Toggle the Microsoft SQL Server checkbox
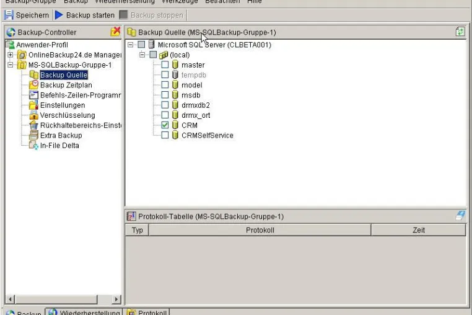This screenshot has height=315, width=472. pyautogui.click(x=141, y=45)
